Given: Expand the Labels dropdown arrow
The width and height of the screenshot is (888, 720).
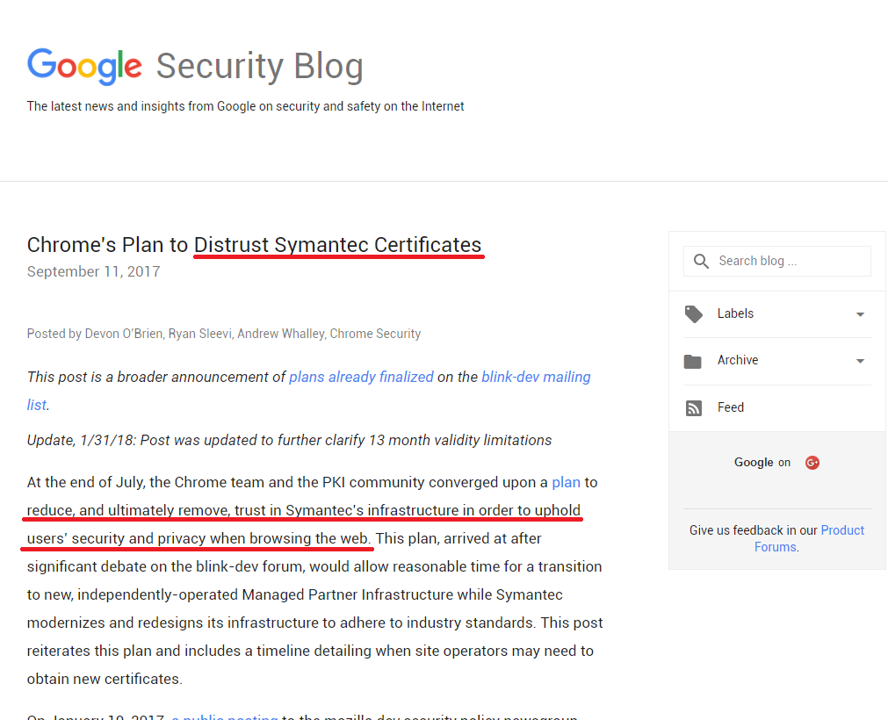Looking at the screenshot, I should (860, 314).
